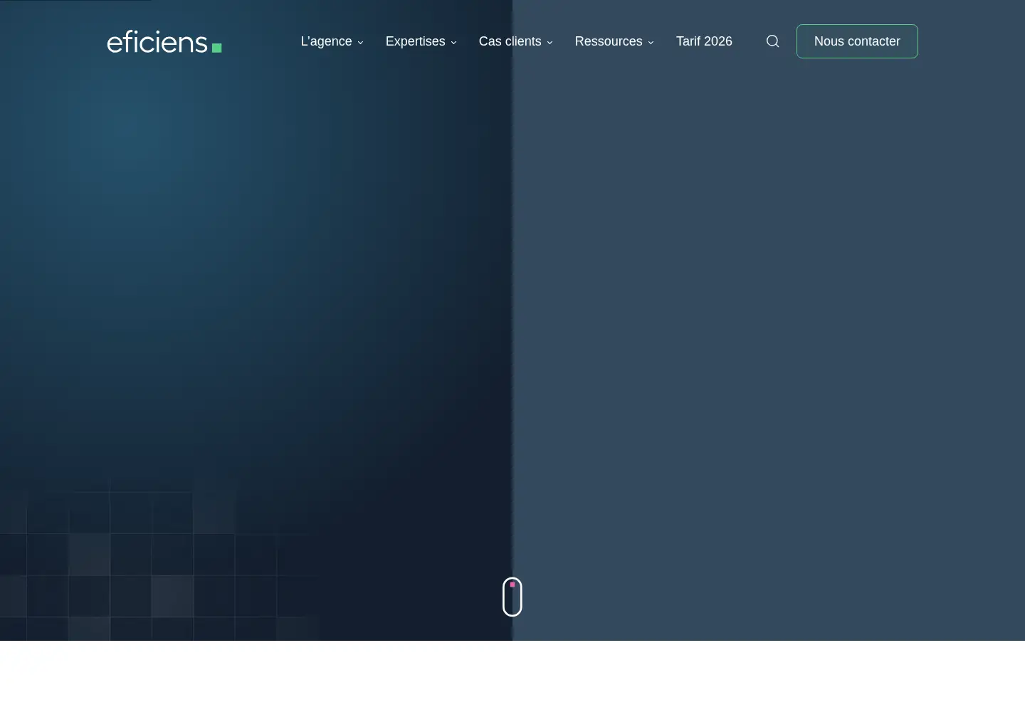Go to the Tarif 2026 page
The width and height of the screenshot is (1025, 712).
pyautogui.click(x=704, y=41)
